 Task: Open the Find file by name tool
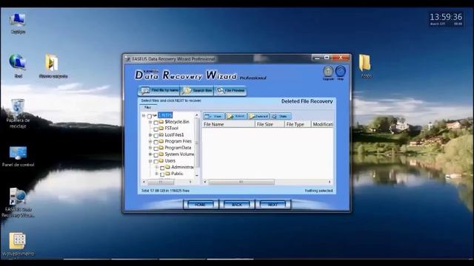pos(159,90)
